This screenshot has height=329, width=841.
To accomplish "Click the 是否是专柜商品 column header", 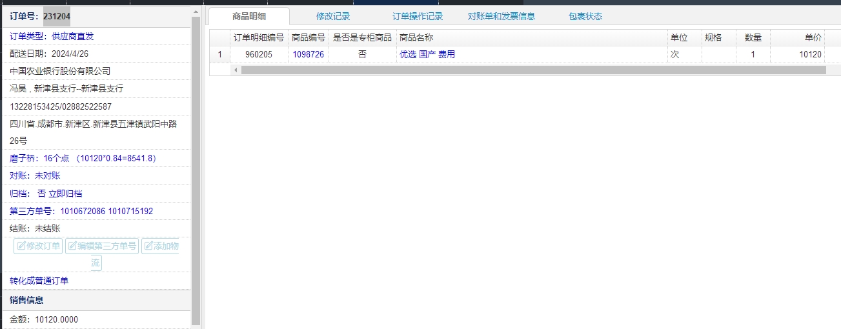I will [362, 37].
